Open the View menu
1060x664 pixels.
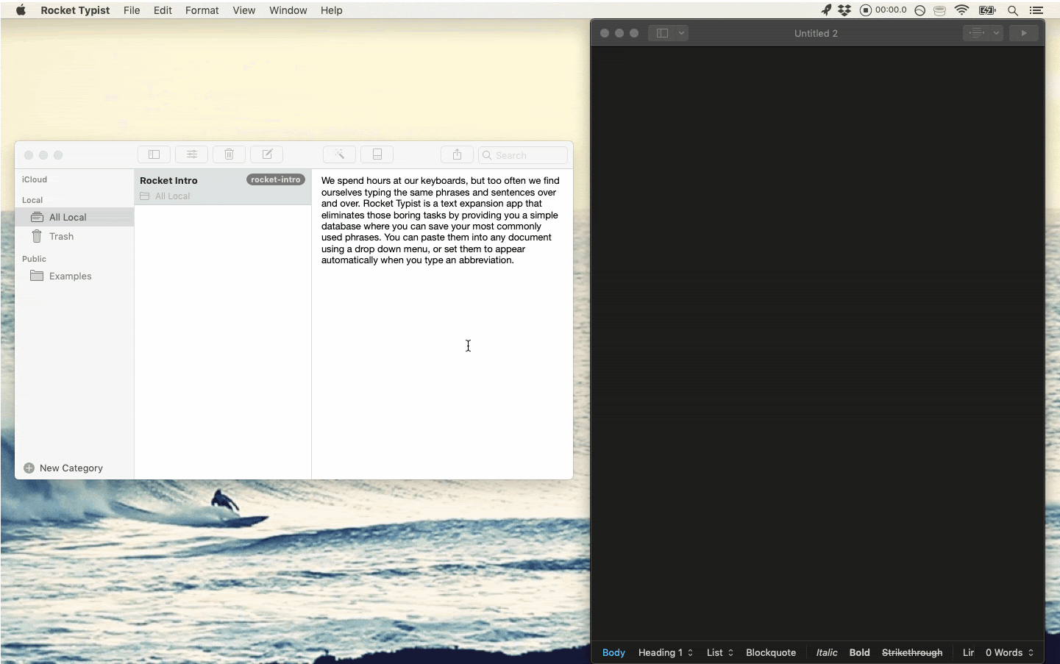[x=243, y=10]
